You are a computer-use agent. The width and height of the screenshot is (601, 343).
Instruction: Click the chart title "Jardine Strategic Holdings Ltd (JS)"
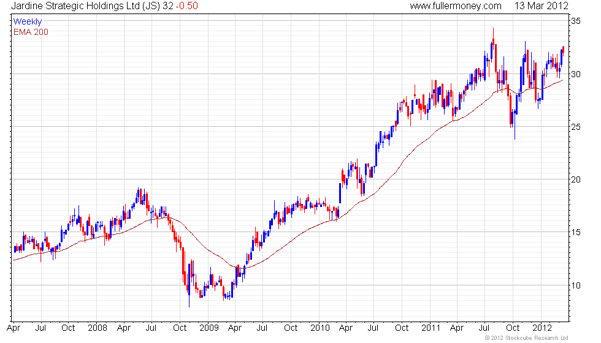[85, 6]
